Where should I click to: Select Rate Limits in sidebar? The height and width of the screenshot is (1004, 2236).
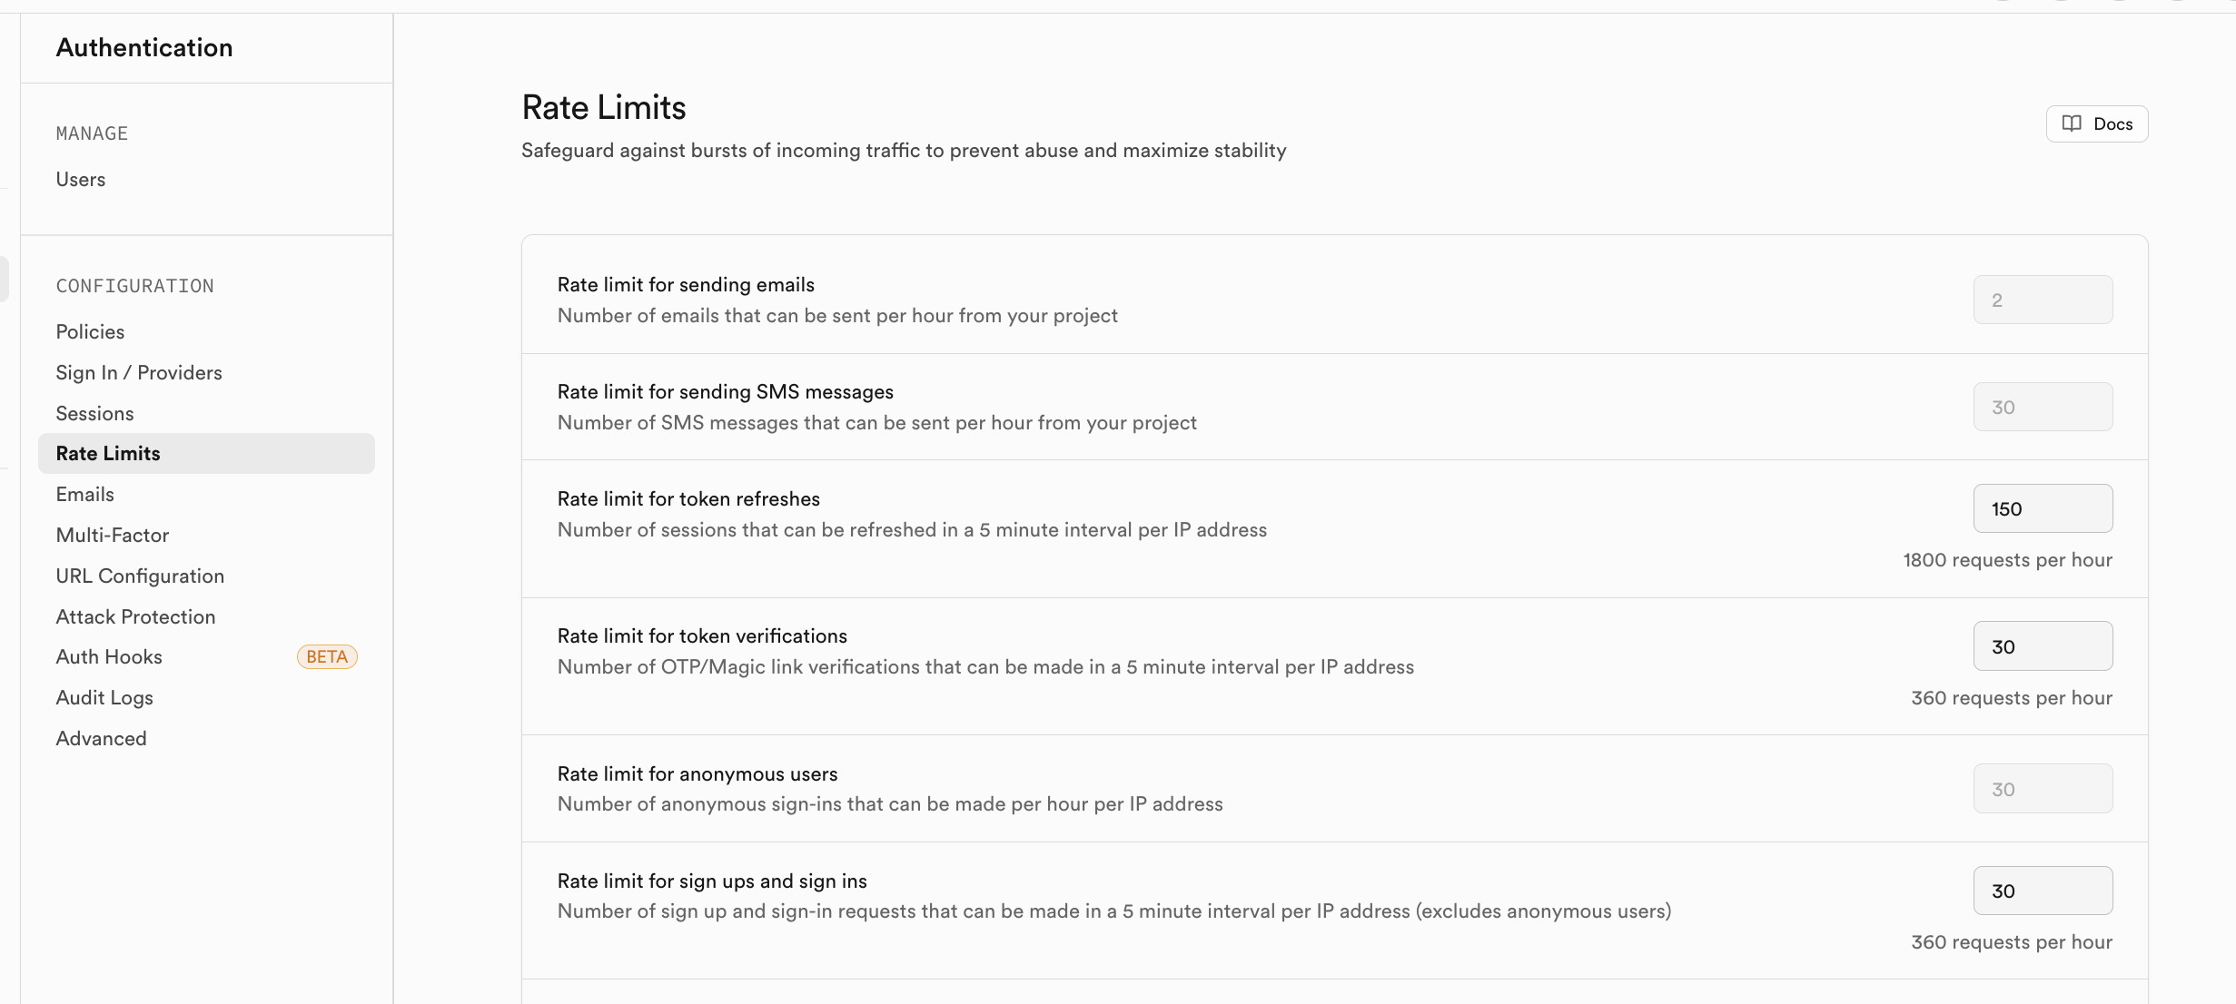point(108,454)
